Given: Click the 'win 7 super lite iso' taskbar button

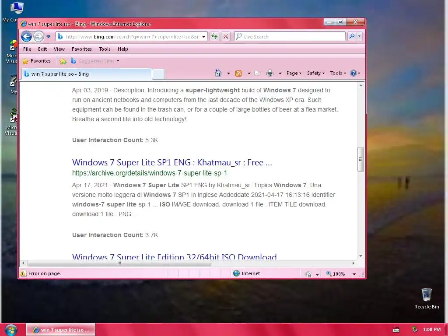Looking at the screenshot, I should [x=61, y=330].
